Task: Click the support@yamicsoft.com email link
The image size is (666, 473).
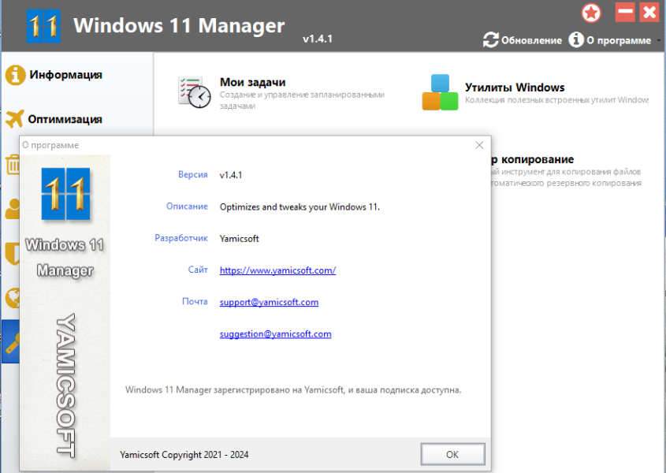Action: 269,302
